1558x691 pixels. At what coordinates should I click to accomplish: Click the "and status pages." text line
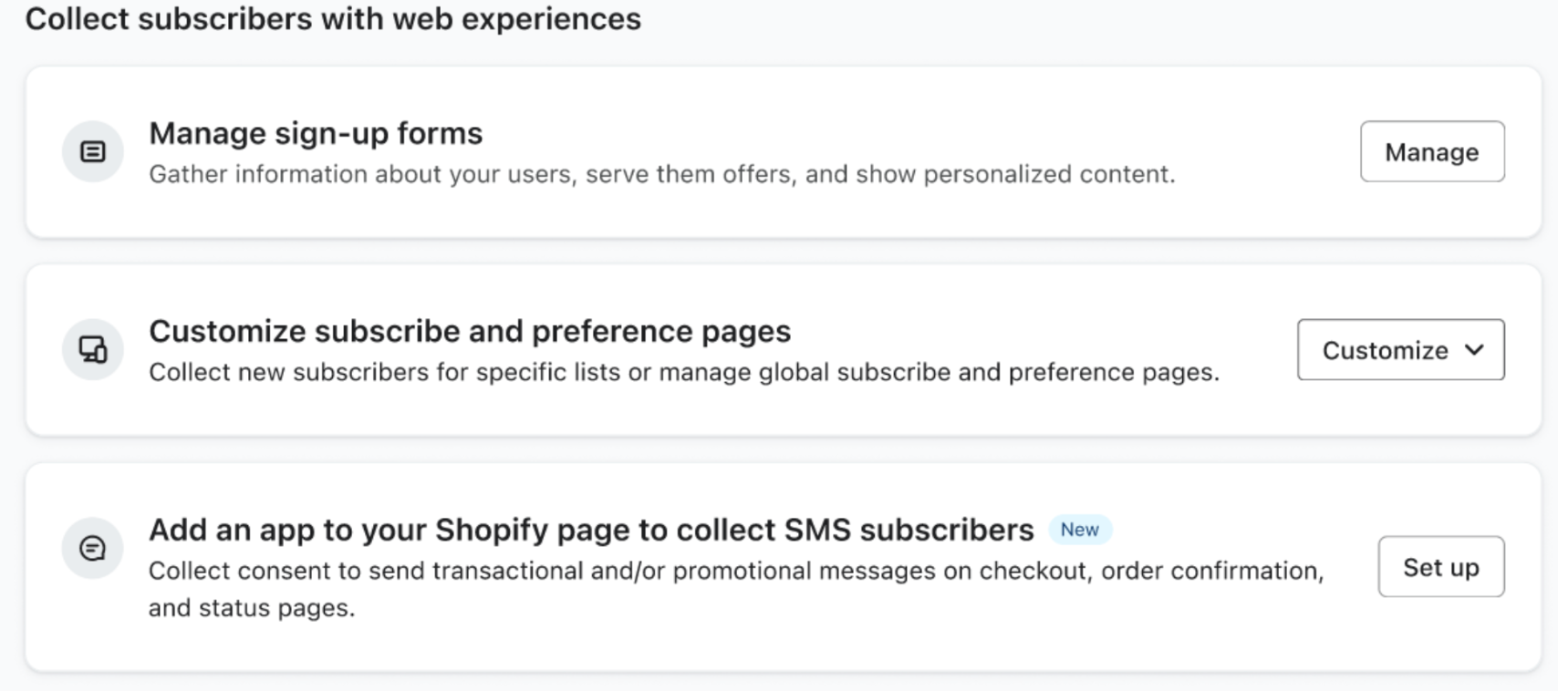[252, 608]
